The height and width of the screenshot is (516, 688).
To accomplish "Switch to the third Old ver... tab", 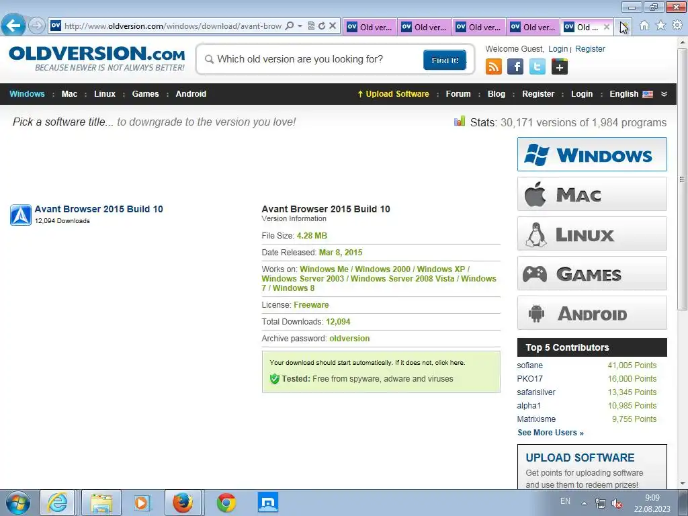I will (x=478, y=27).
